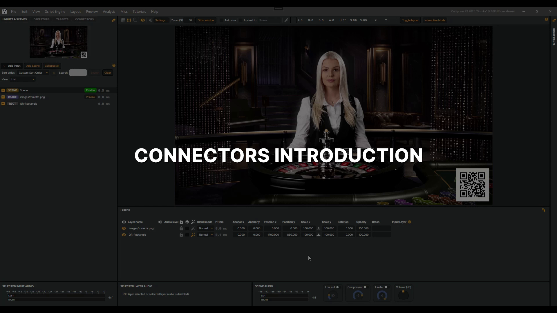
Task: Click the Audio level speaker icon in header
Action: (160, 222)
